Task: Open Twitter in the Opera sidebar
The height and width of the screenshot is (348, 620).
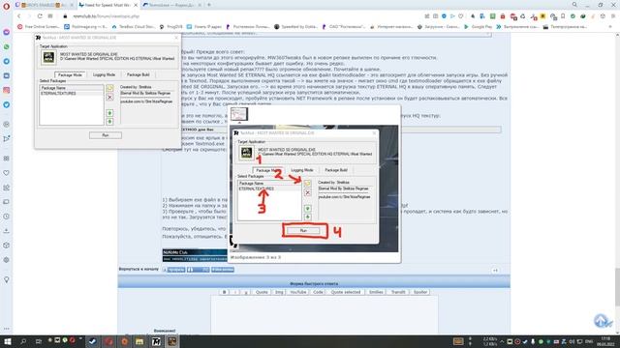Action: [x=7, y=104]
